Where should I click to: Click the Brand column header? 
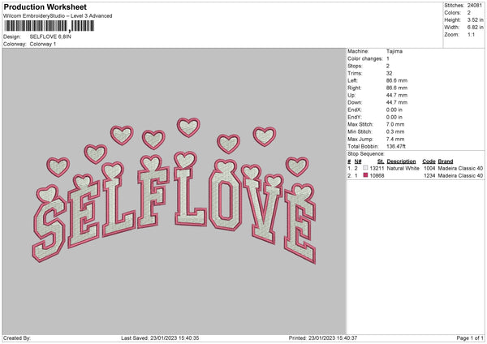[x=446, y=161]
